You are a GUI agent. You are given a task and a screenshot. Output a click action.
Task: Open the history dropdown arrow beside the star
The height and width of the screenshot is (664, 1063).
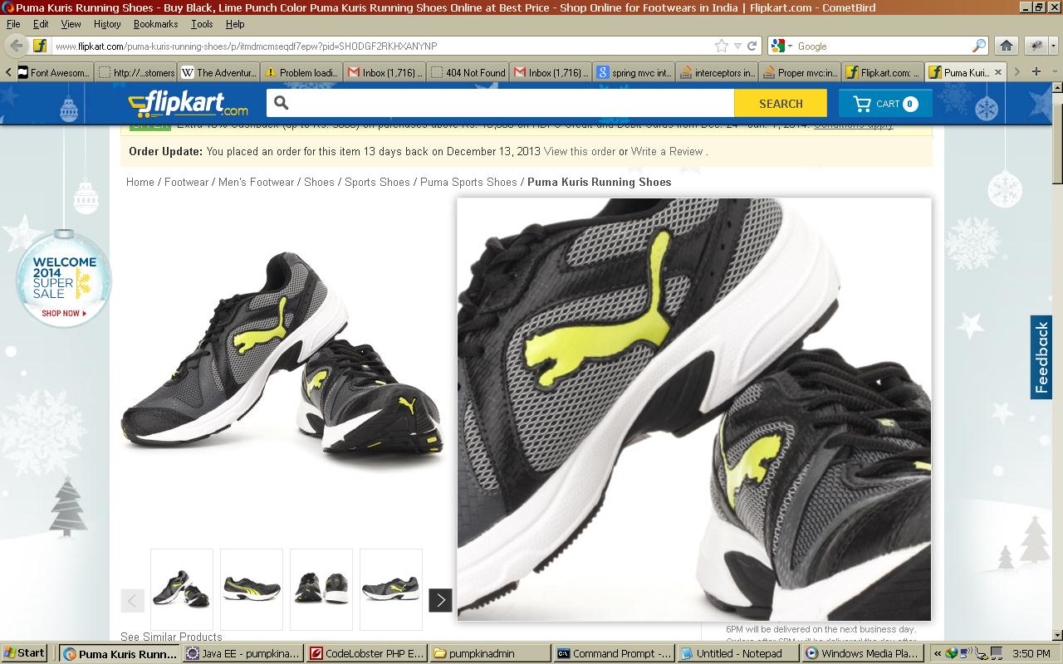coord(737,46)
